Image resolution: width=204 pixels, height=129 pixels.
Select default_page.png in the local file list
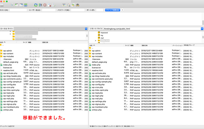[11, 62]
